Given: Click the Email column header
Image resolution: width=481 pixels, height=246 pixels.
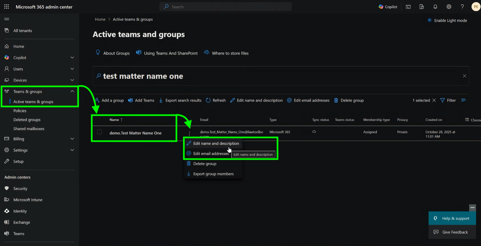Looking at the screenshot, I should 204,120.
